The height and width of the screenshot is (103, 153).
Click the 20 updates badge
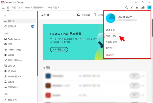(33, 26)
